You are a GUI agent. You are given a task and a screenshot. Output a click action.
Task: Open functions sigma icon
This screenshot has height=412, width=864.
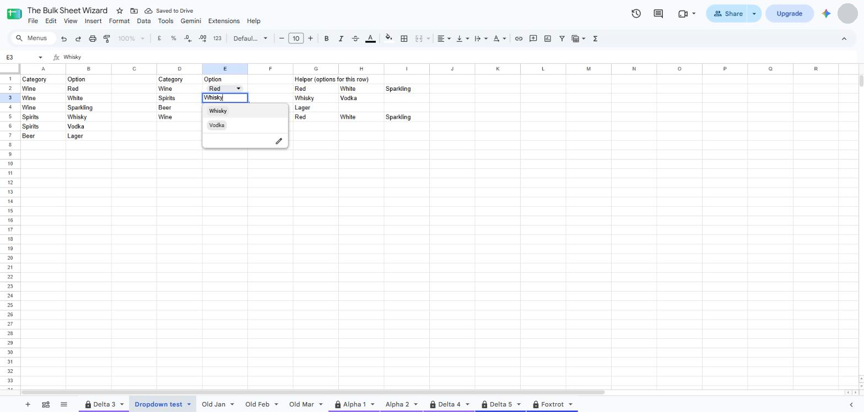point(595,39)
